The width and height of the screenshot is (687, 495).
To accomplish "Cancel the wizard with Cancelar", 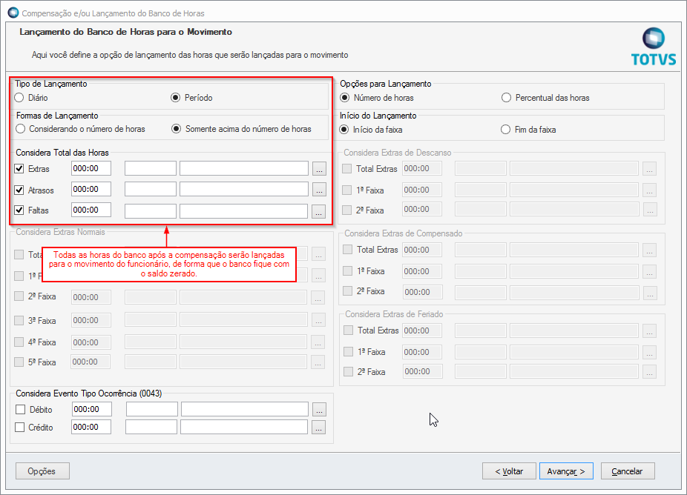I will [628, 471].
